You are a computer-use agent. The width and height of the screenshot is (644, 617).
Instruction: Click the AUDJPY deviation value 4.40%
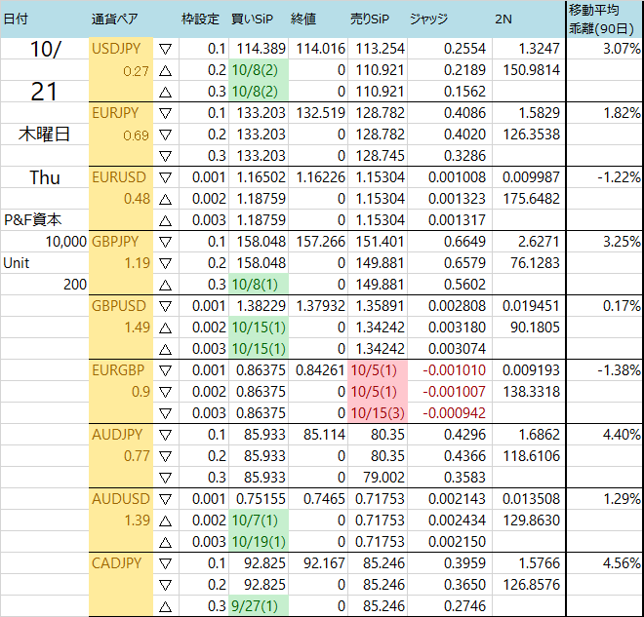(x=622, y=435)
